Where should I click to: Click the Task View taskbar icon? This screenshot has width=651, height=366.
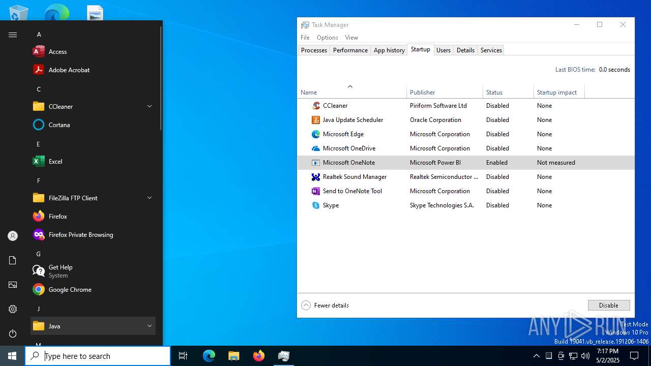point(183,356)
